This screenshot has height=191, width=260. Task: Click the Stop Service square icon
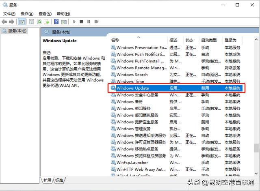pos(81,21)
